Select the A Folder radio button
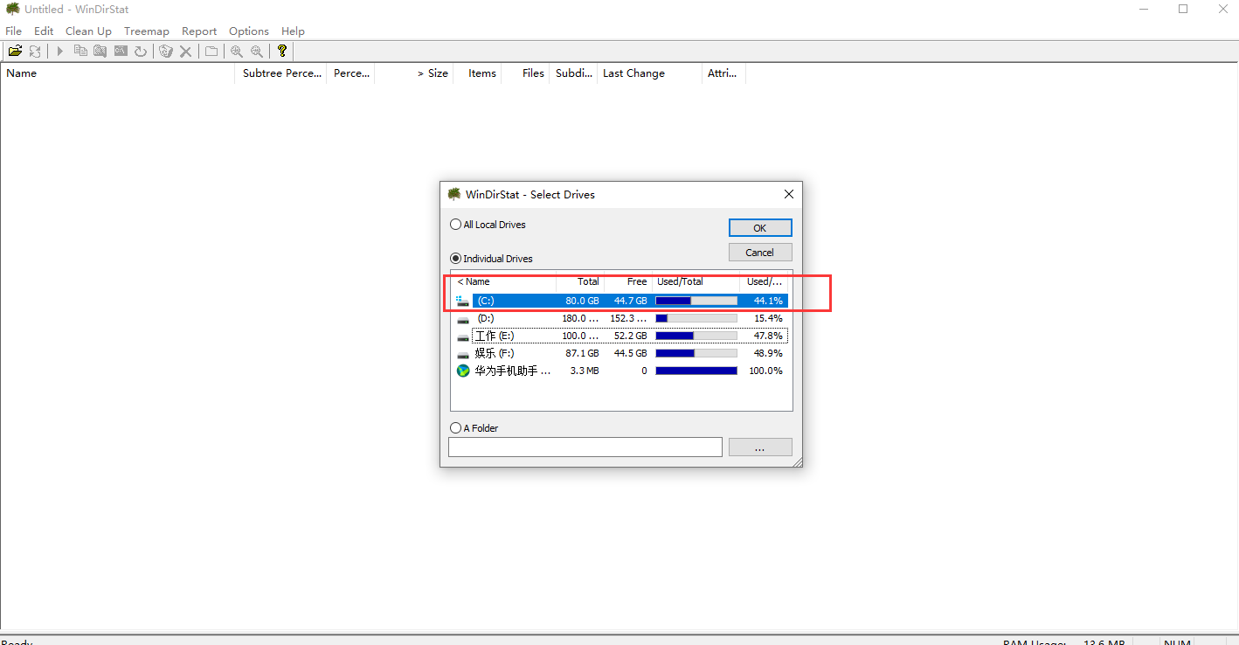1239x645 pixels. [455, 428]
